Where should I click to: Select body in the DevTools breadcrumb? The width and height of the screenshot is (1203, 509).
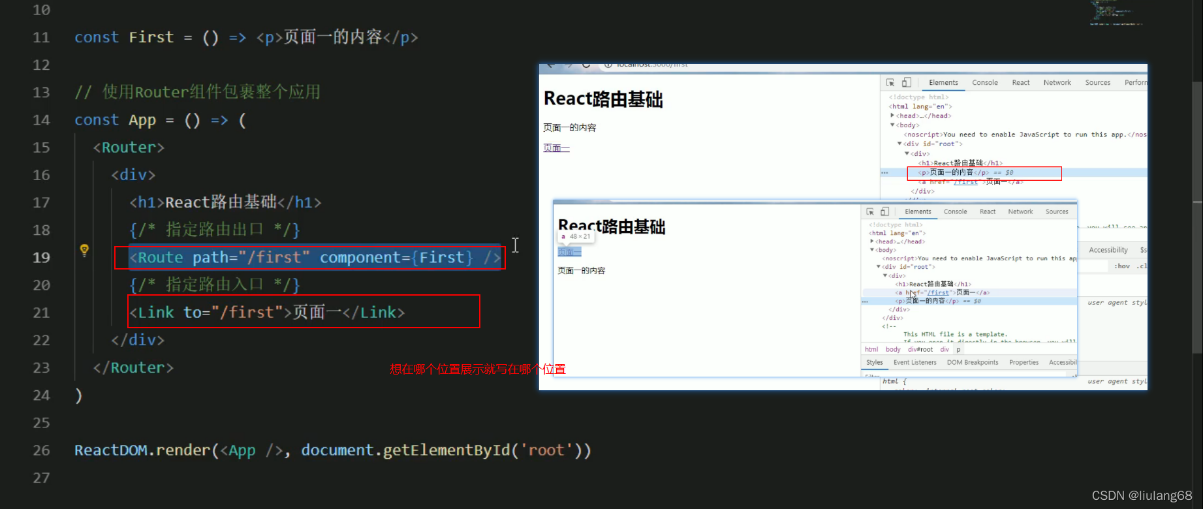[x=893, y=349]
